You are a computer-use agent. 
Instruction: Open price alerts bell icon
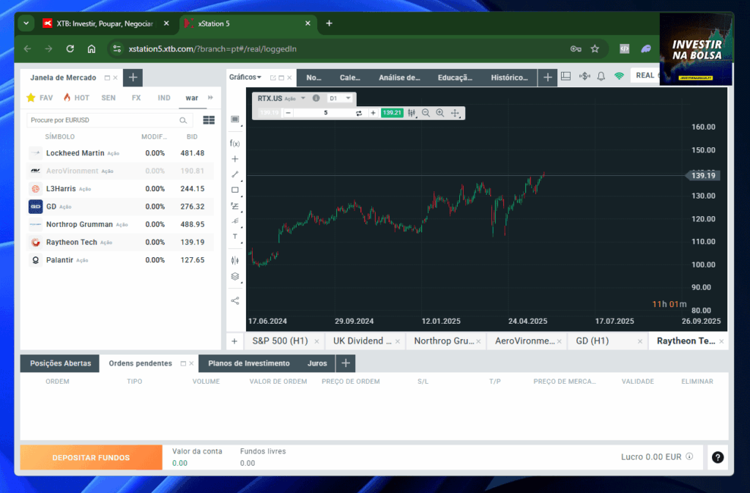(x=601, y=76)
